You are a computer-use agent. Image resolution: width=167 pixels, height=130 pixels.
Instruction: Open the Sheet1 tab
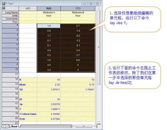pos(15,126)
